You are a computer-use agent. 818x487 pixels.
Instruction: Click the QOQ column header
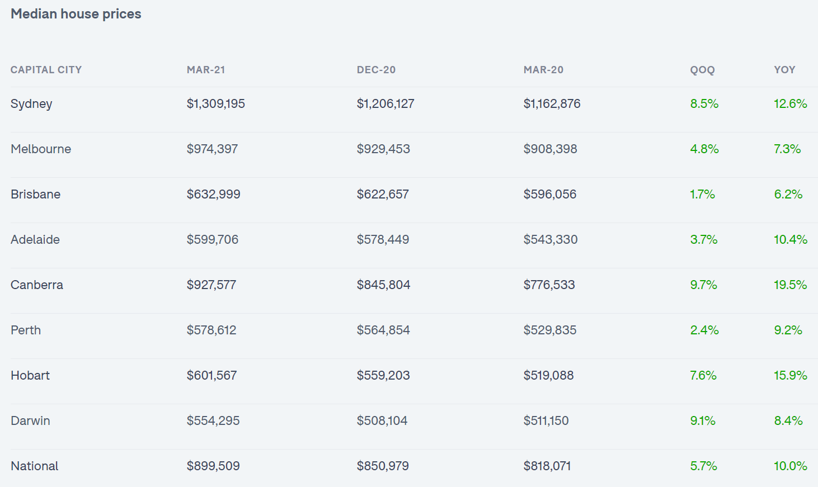click(702, 70)
